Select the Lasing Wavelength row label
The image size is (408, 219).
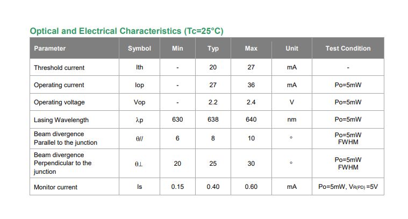point(61,120)
